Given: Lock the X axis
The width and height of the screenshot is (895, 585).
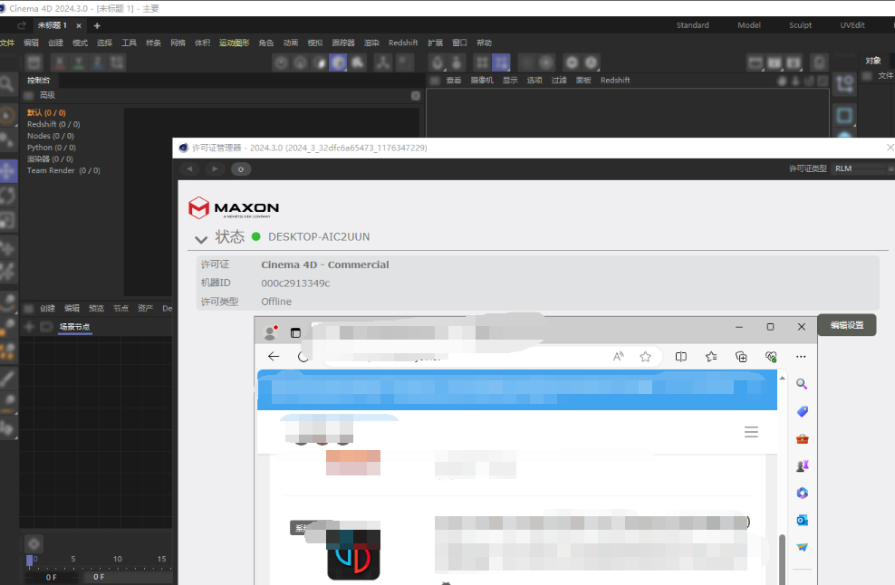Looking at the screenshot, I should (x=60, y=62).
